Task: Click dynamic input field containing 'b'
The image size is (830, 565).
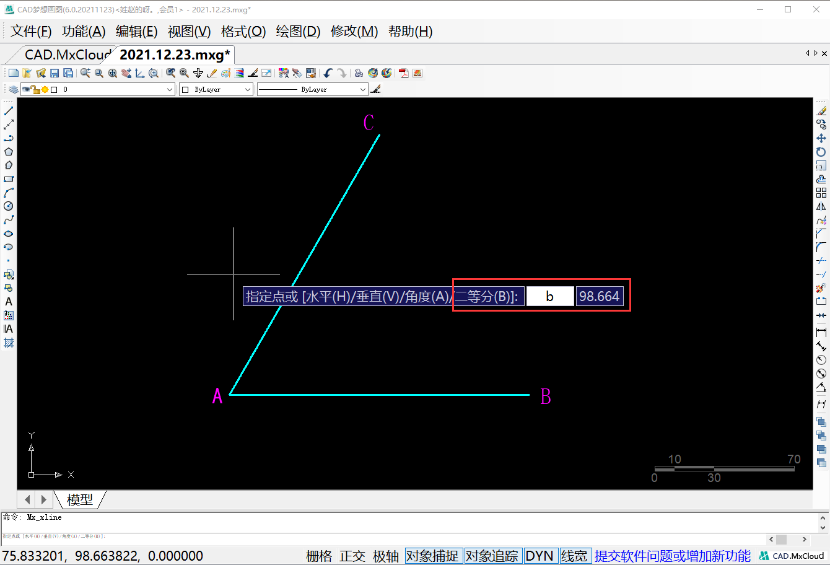Action: [x=550, y=296]
